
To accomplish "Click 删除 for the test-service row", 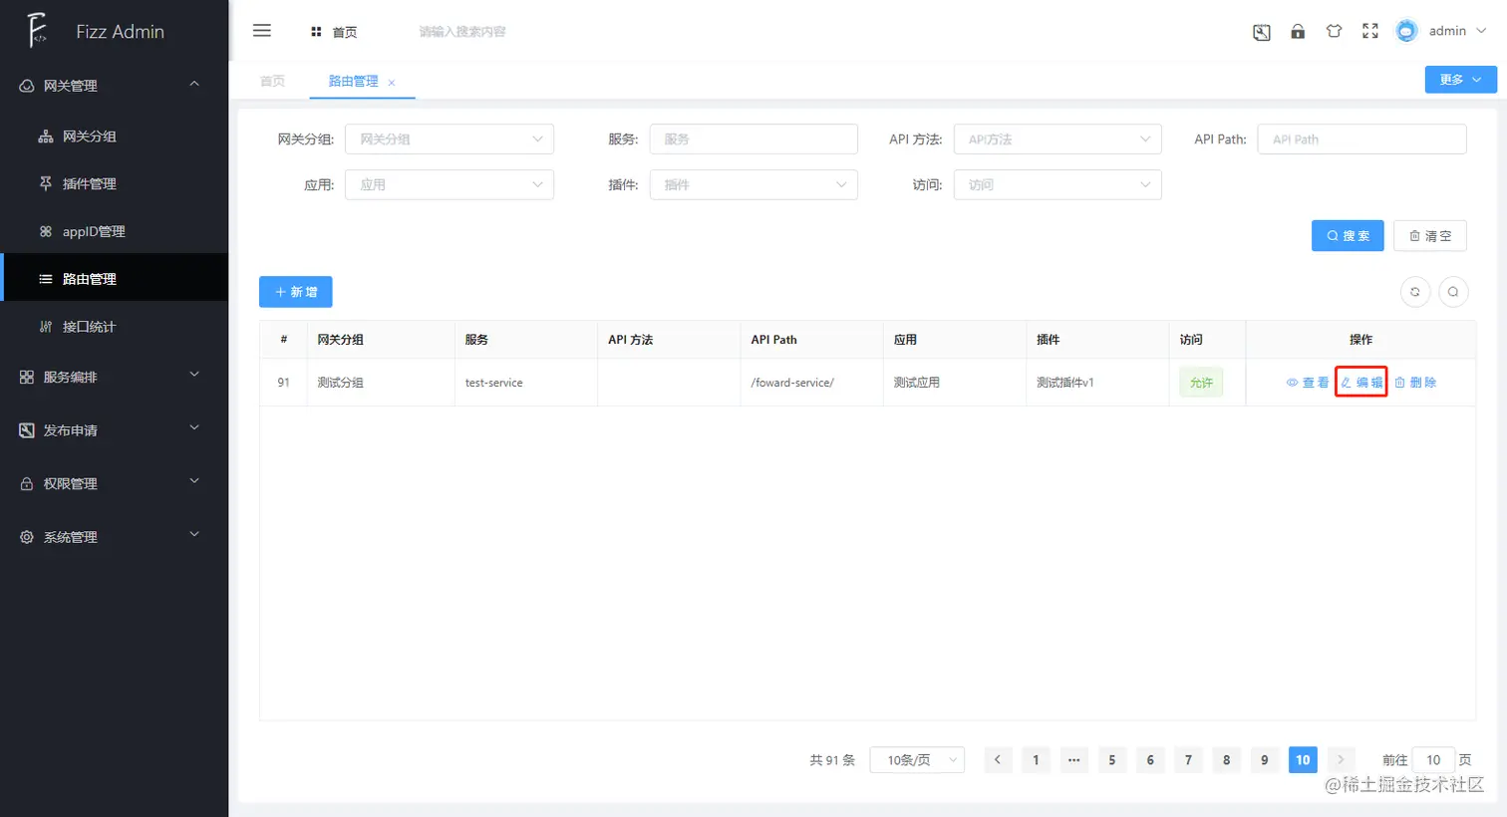I will click(x=1415, y=383).
